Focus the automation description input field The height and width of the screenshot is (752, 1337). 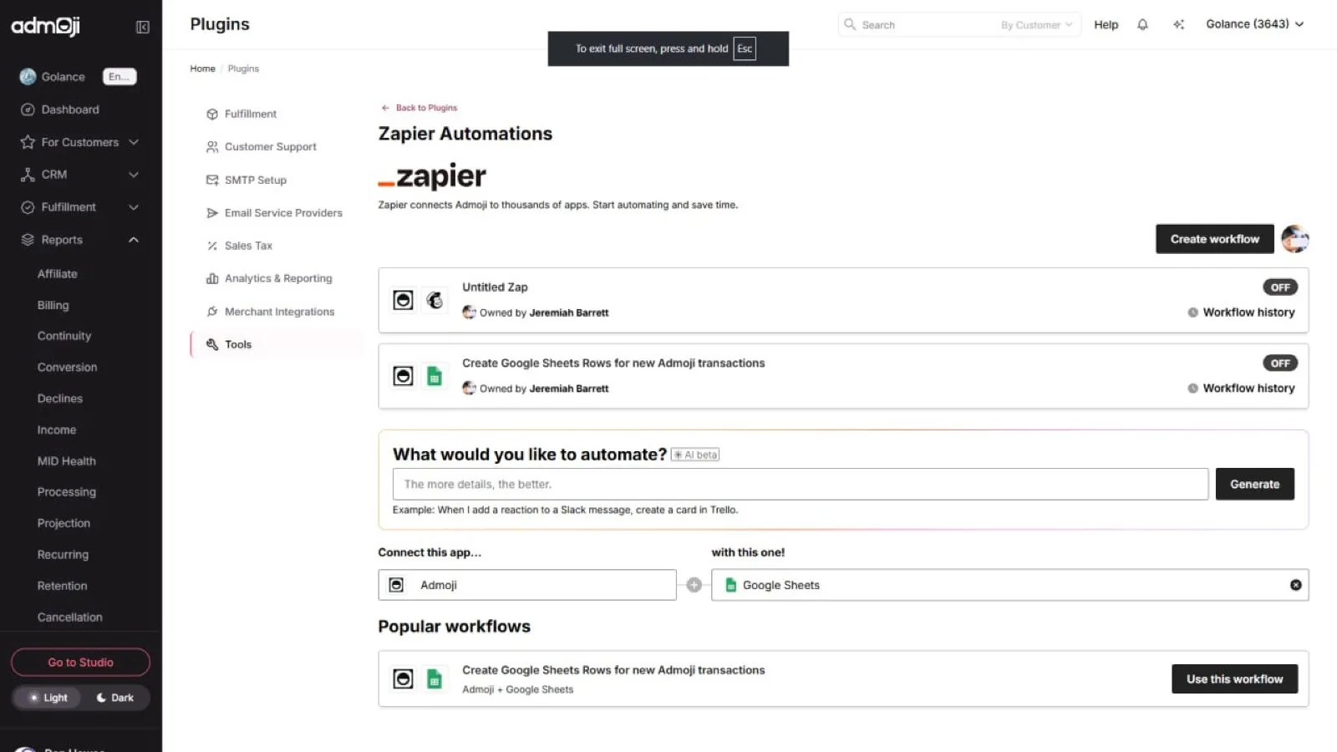pyautogui.click(x=801, y=484)
